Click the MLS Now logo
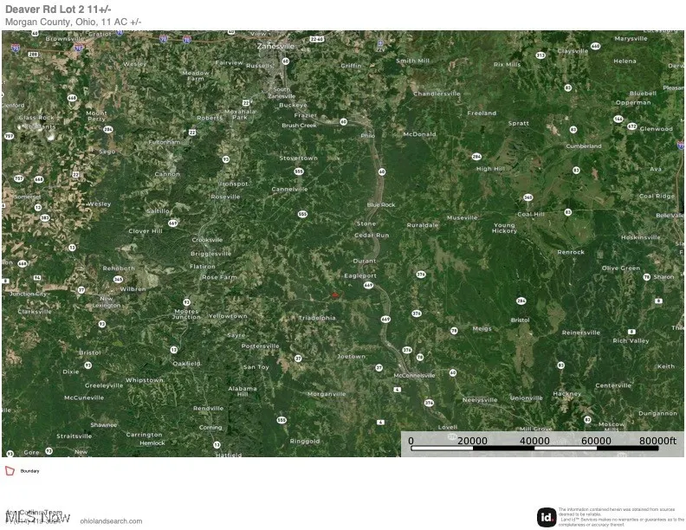 [38, 517]
